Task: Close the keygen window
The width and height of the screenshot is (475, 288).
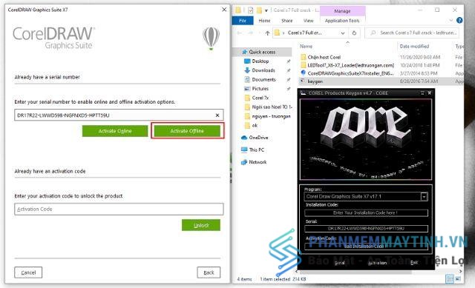Action: [429, 93]
